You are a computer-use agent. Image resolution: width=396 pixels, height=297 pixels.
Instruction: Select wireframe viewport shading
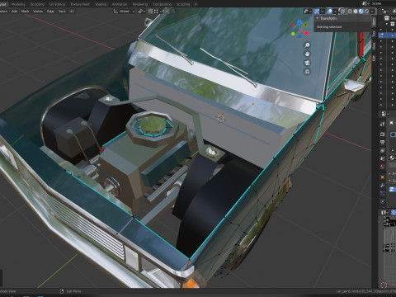pyautogui.click(x=350, y=12)
